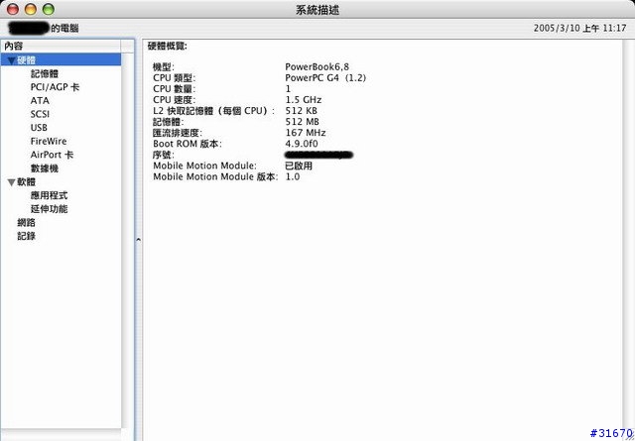Click the PowerBook6,8 model value
Screen dimensions: 635x441
[317, 66]
